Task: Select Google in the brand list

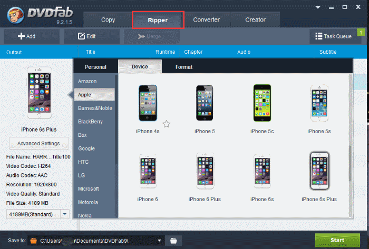Action: point(86,148)
